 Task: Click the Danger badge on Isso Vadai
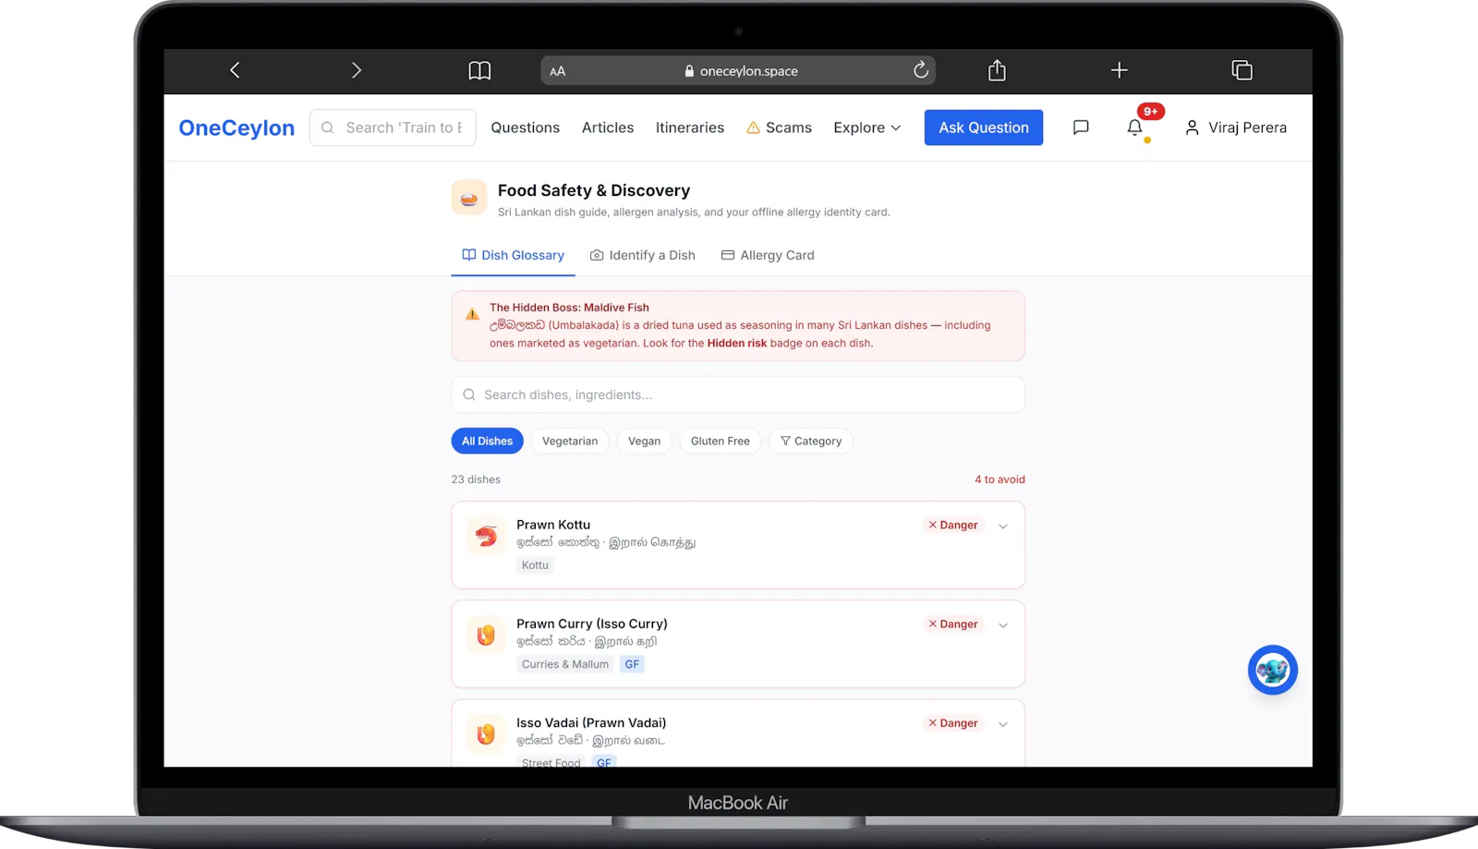[952, 722]
